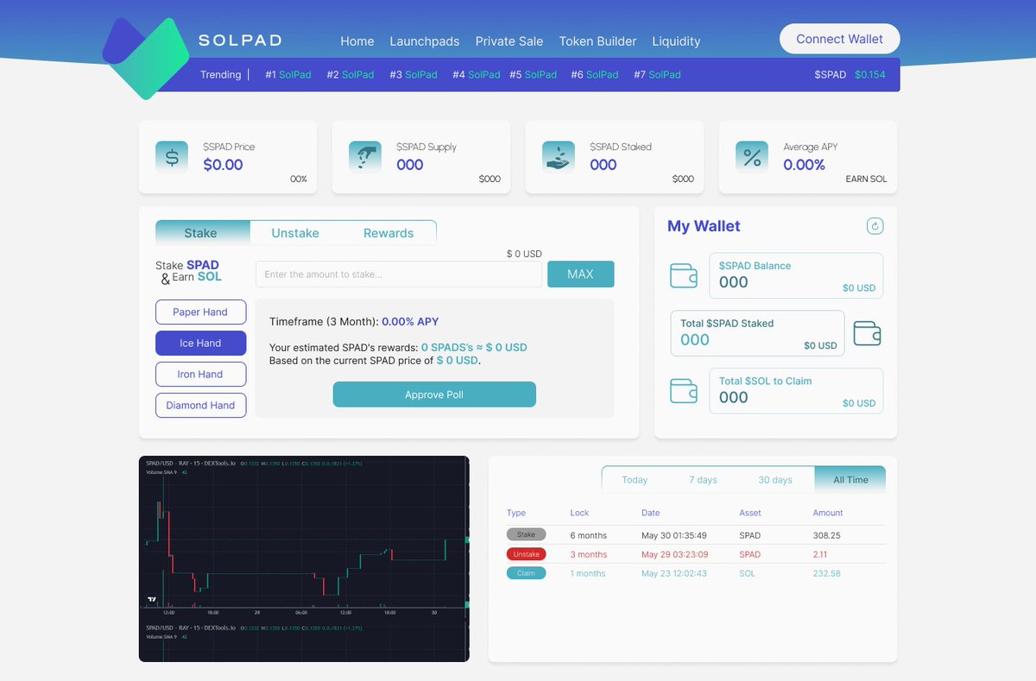The height and width of the screenshot is (681, 1036).
Task: Click the Connect Wallet button
Action: (839, 39)
